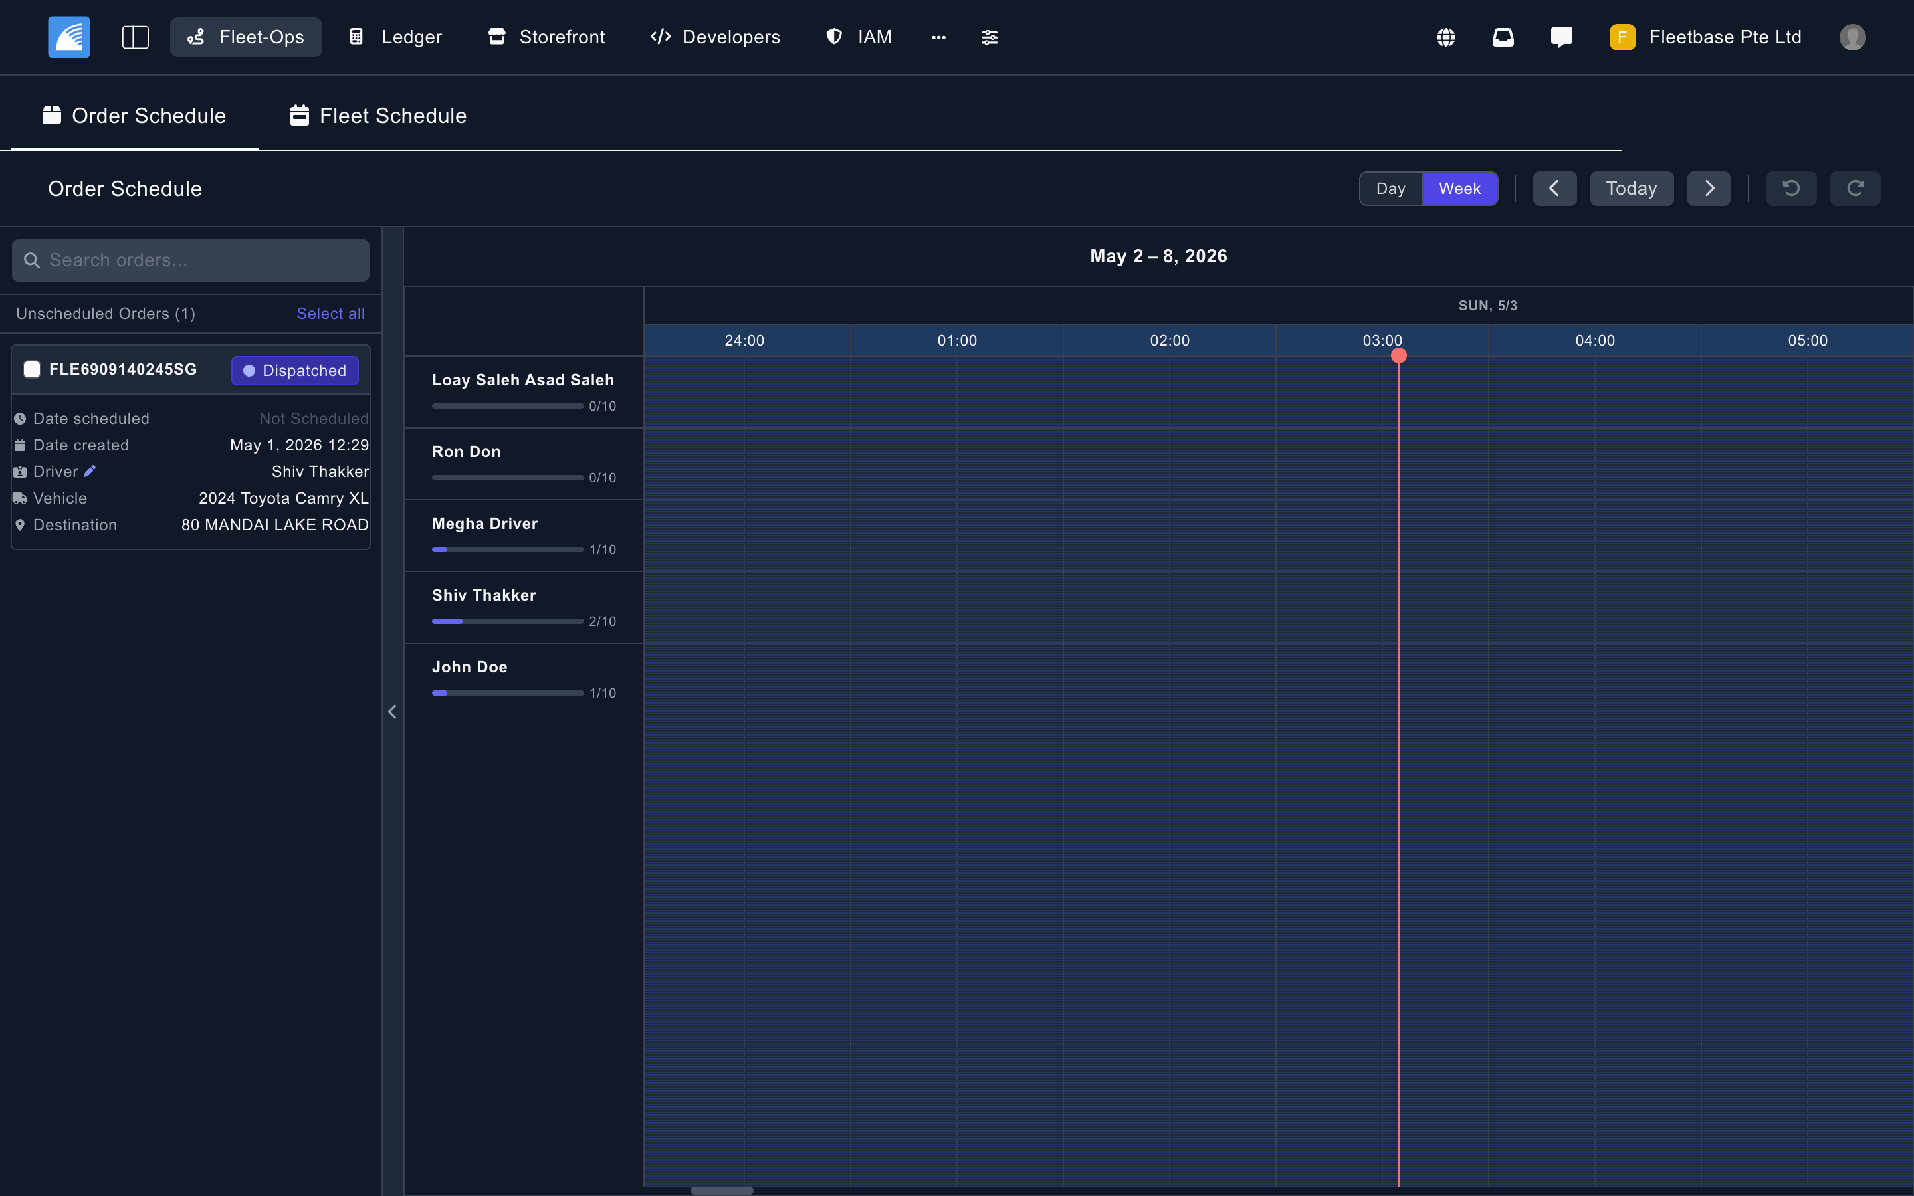Click the globe language icon

coord(1445,37)
